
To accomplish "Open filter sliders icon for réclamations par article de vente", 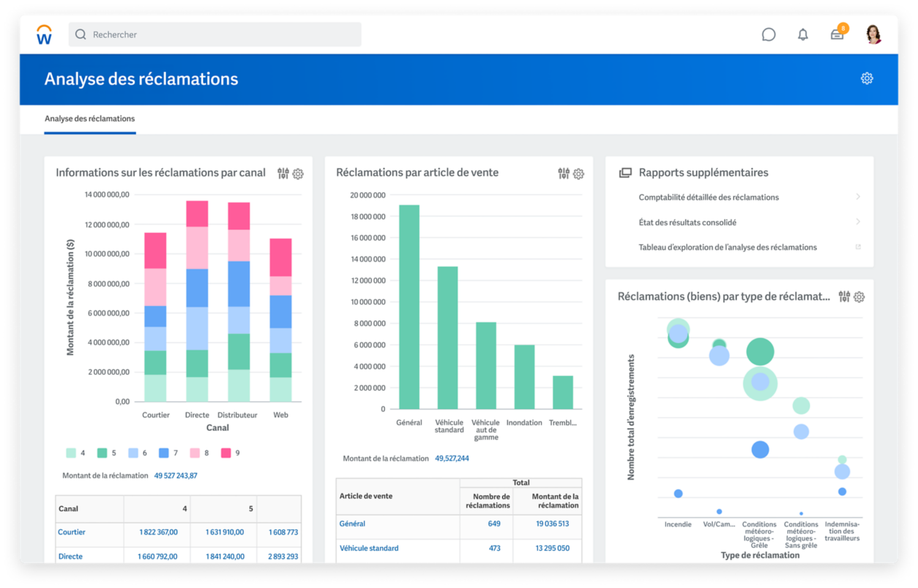I will coord(564,174).
